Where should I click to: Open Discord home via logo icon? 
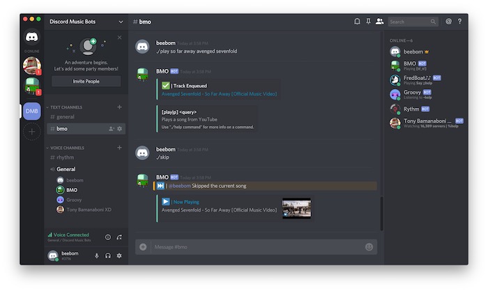click(32, 37)
